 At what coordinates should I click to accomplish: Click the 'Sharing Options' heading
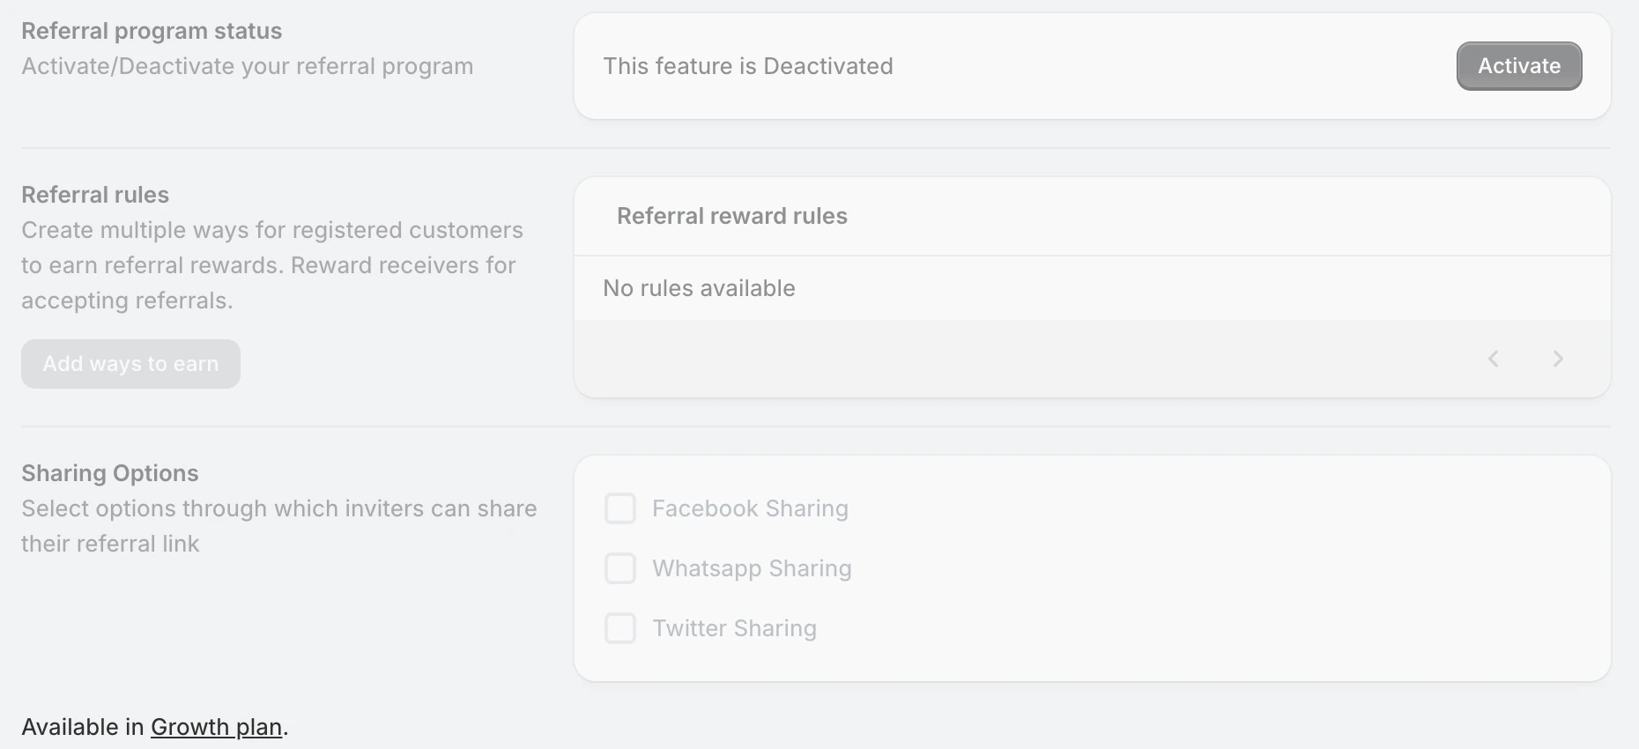coord(110,473)
